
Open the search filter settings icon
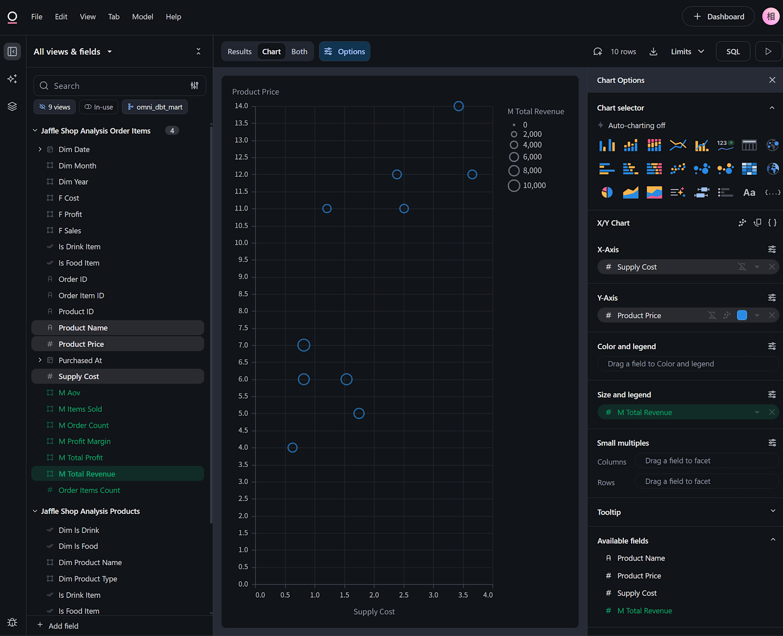tap(195, 86)
